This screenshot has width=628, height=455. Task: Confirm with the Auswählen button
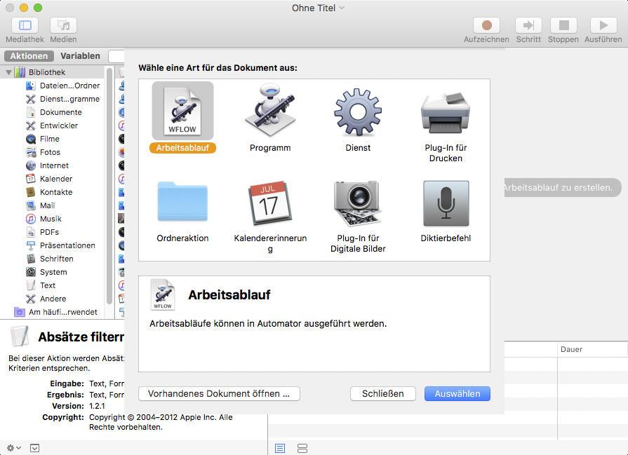click(x=457, y=394)
